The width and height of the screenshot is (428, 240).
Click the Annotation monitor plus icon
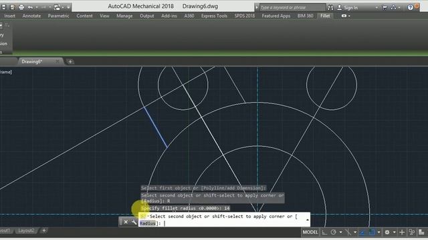tap(402, 232)
